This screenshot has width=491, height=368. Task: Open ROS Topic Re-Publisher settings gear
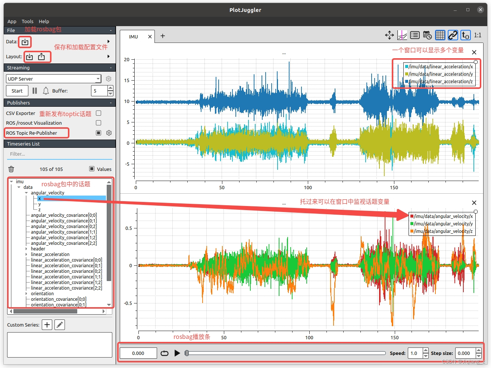coord(109,133)
